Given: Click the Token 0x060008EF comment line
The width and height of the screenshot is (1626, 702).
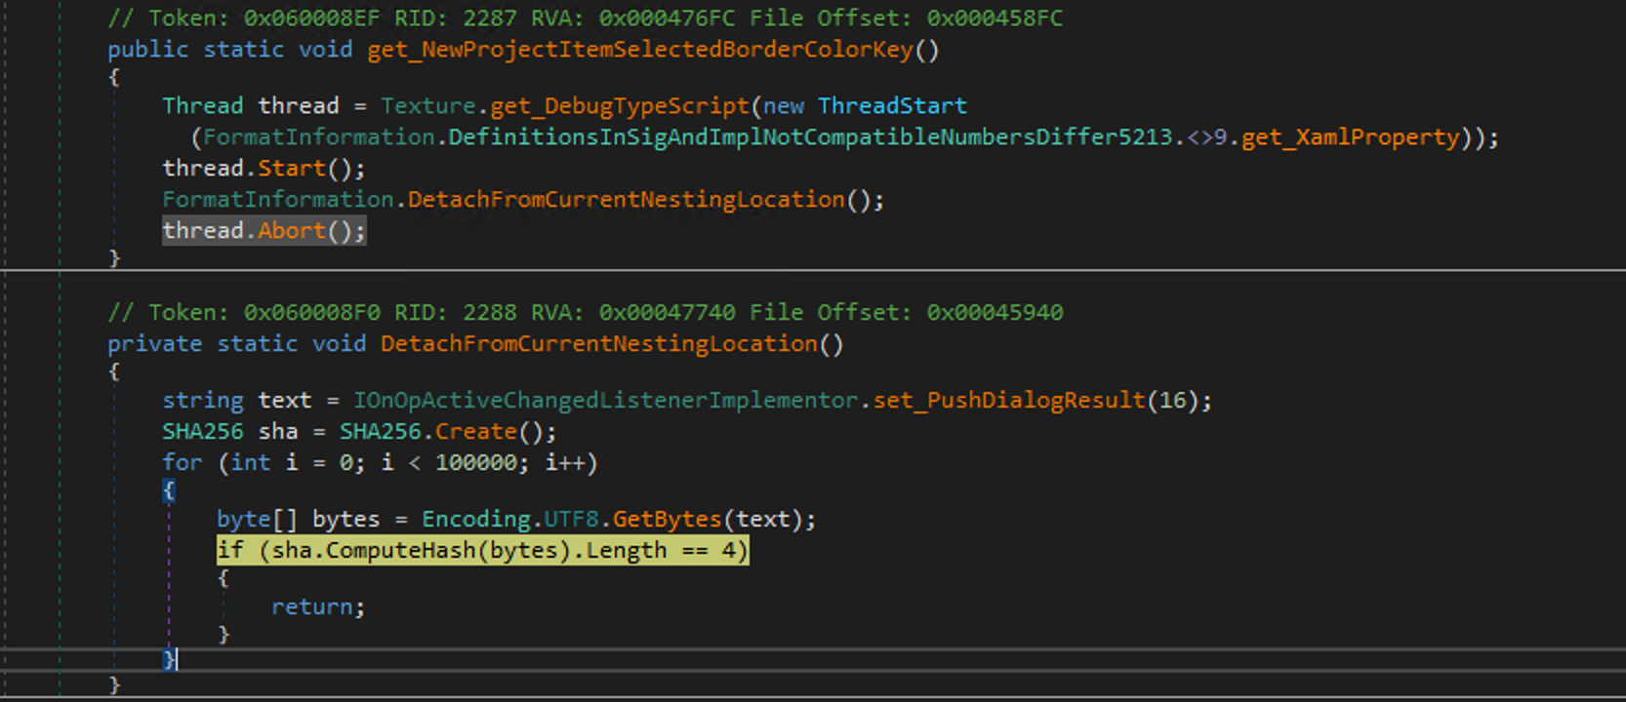Looking at the screenshot, I should pos(586,19).
